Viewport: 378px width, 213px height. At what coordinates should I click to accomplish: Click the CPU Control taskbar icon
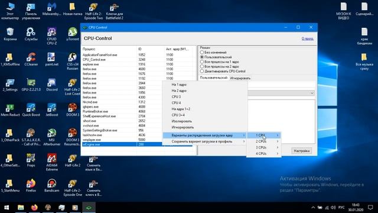(89, 208)
